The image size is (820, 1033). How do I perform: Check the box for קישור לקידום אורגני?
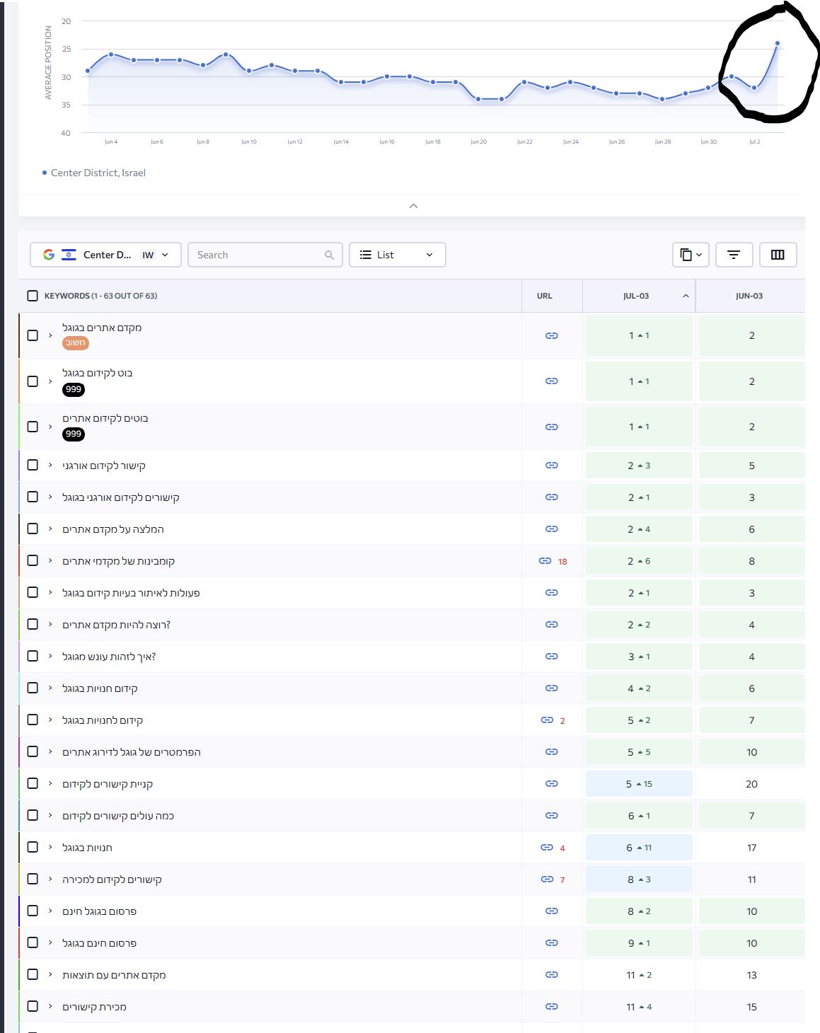[33, 465]
